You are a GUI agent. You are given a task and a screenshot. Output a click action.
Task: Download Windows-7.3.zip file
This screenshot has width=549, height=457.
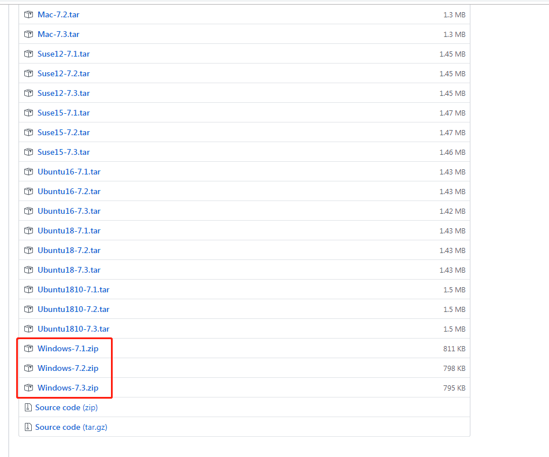pos(68,388)
